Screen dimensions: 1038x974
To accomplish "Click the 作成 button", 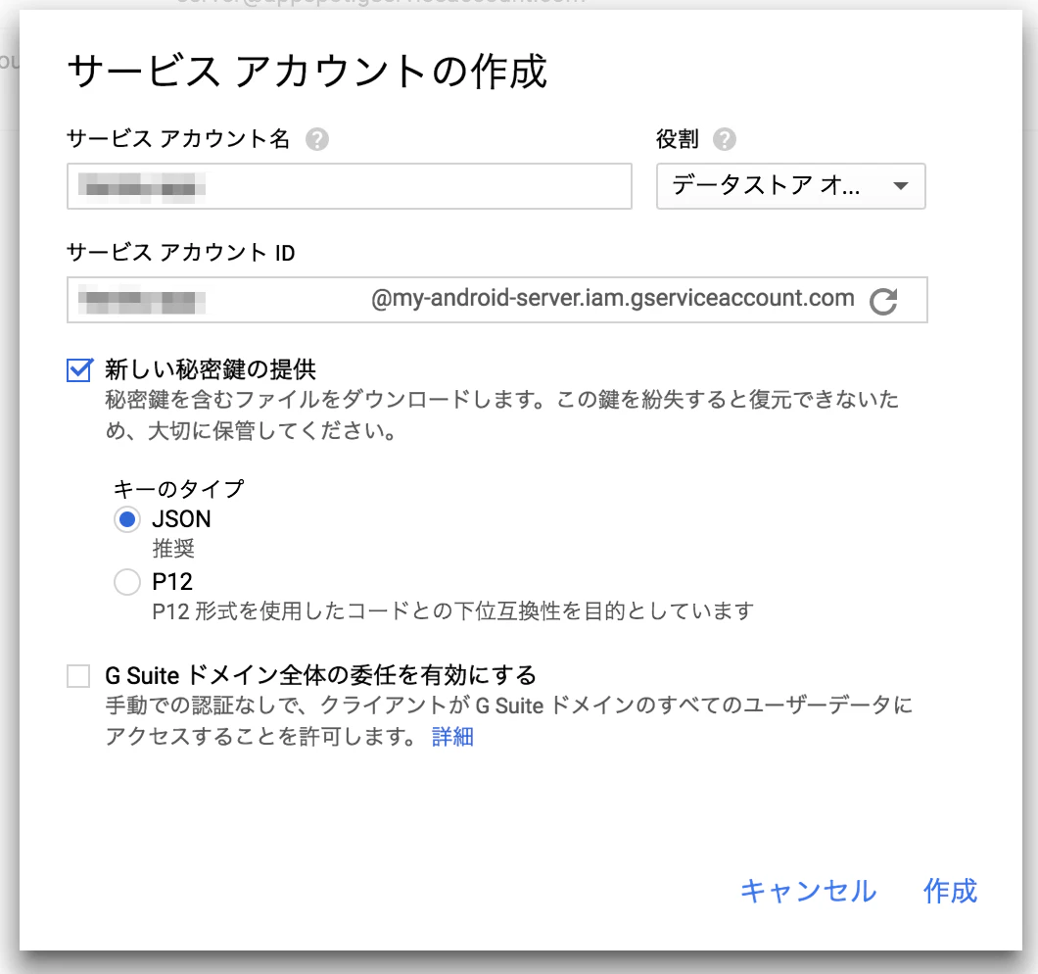I will (x=951, y=891).
